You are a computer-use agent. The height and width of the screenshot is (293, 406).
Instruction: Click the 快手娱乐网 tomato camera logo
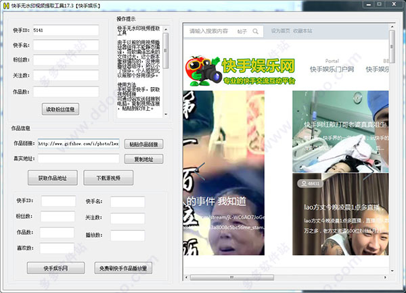tap(240, 71)
